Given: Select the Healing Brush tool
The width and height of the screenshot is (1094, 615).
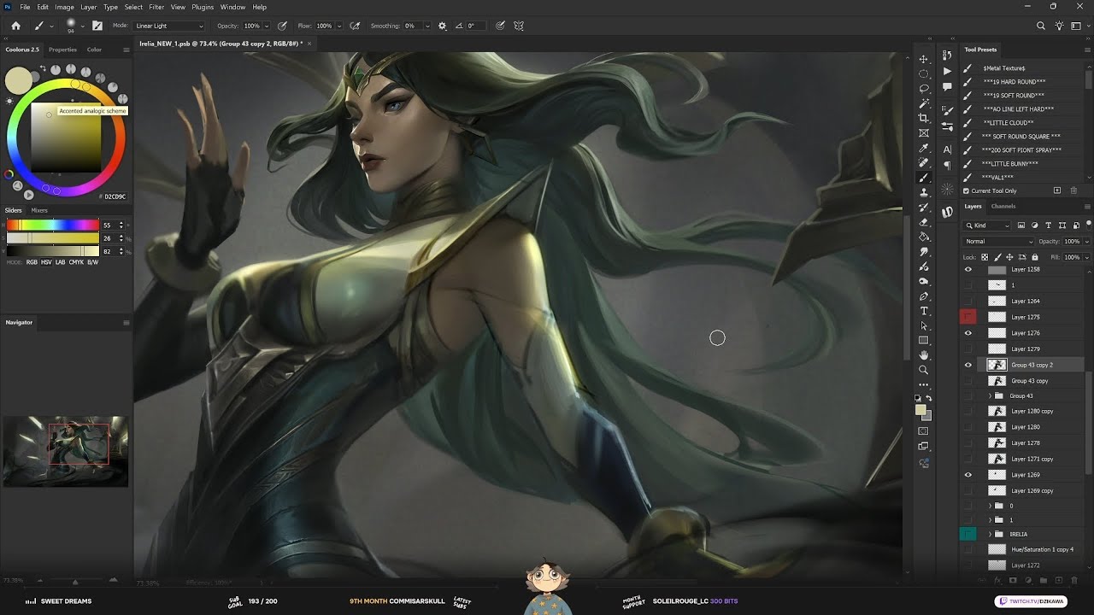Looking at the screenshot, I should (923, 162).
